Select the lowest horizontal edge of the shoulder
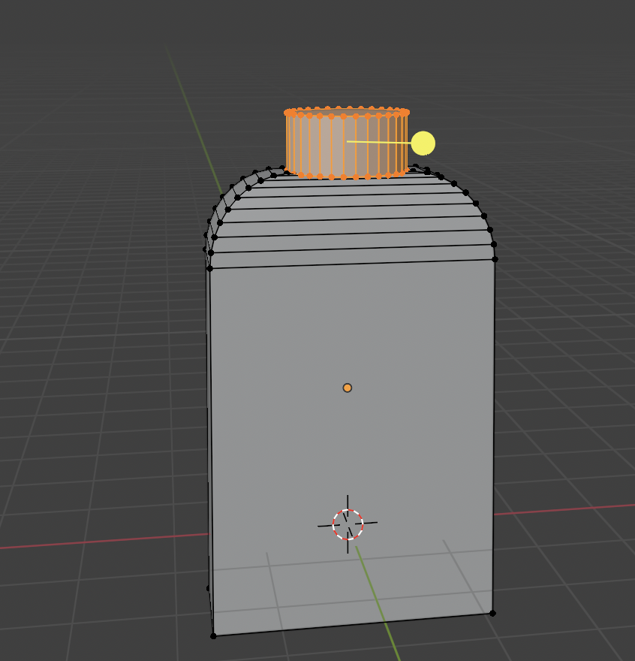 [353, 264]
